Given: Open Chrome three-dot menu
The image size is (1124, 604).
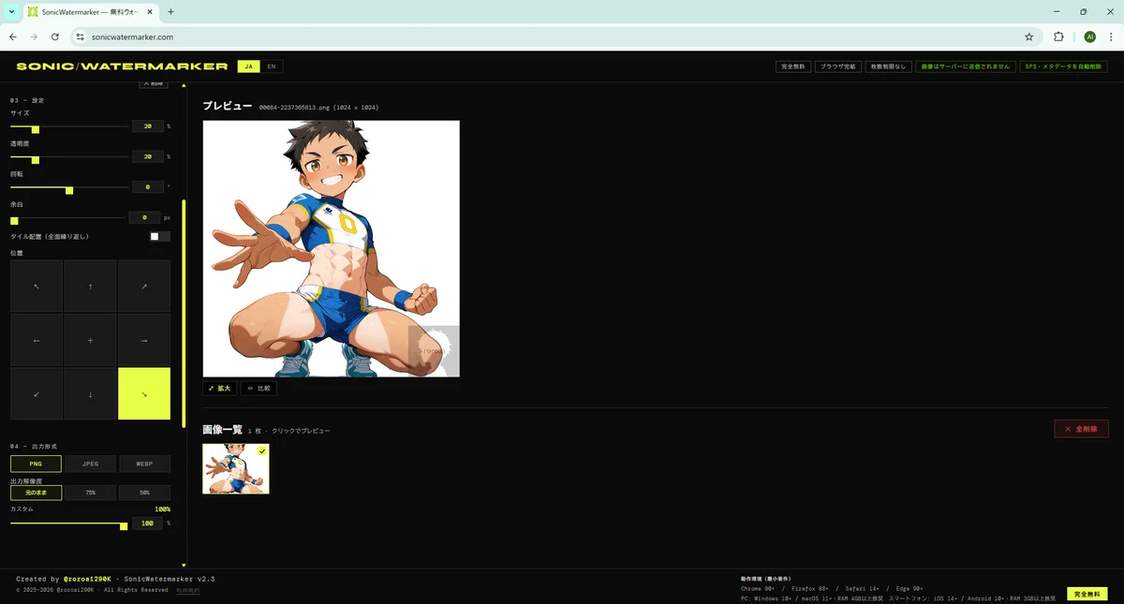Looking at the screenshot, I should tap(1110, 37).
